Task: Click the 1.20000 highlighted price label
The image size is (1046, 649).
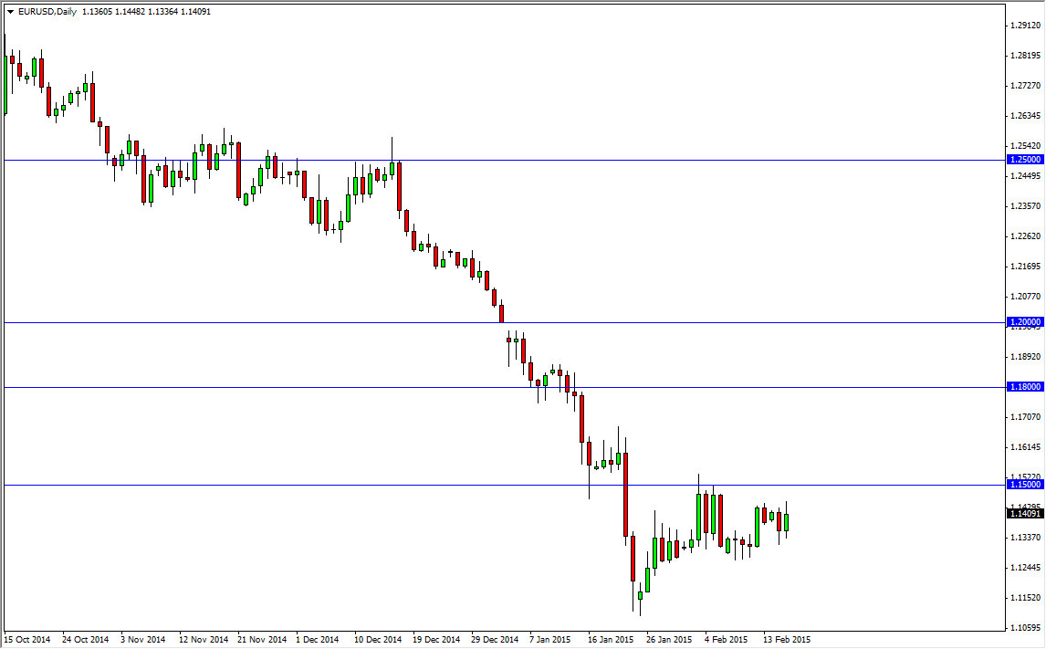Action: click(x=1025, y=321)
